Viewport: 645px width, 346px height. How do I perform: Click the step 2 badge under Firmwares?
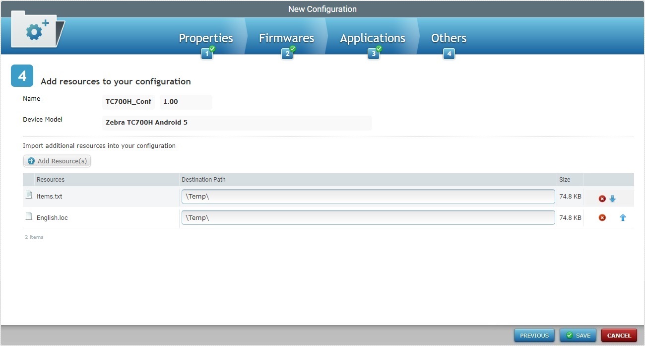(x=288, y=53)
